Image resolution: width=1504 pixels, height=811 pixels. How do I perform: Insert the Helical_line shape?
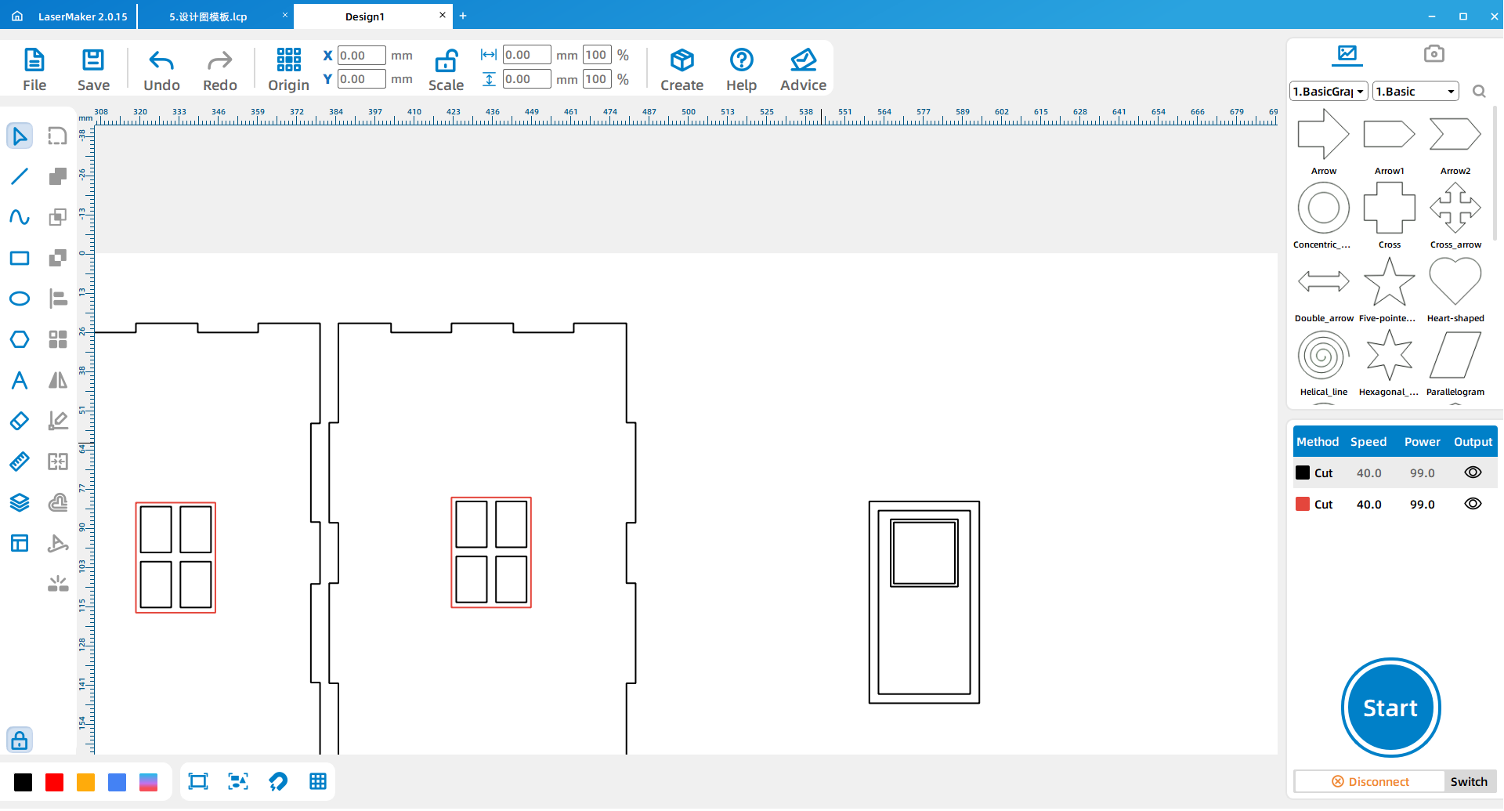(x=1323, y=356)
